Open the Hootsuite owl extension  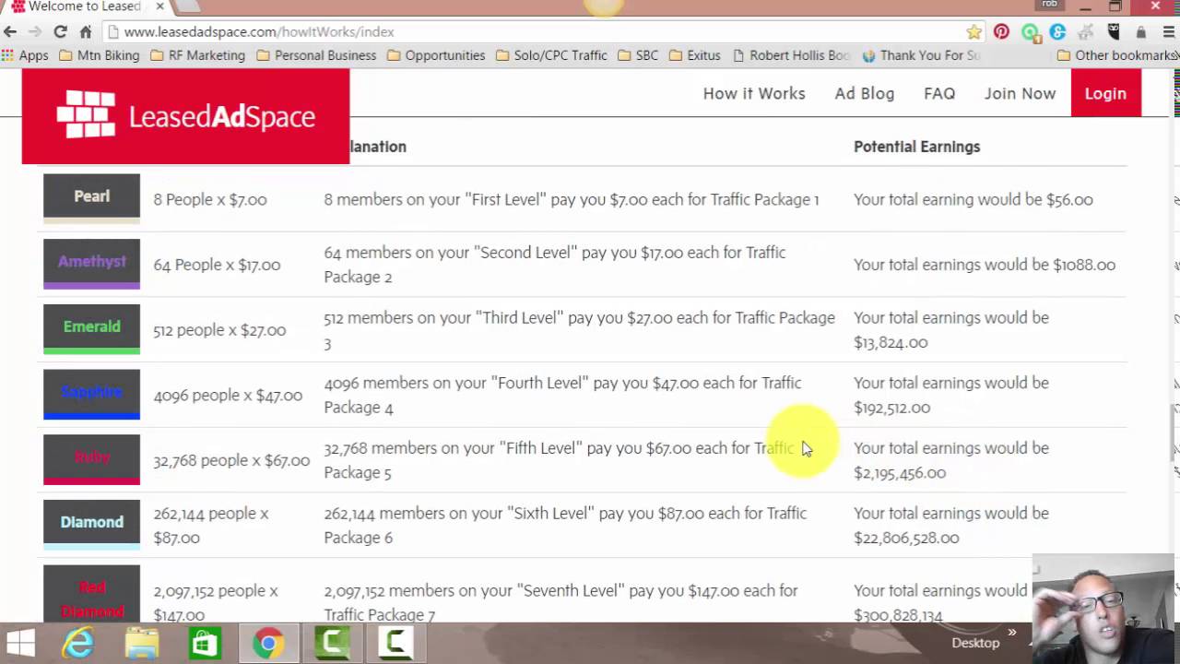tap(1114, 31)
